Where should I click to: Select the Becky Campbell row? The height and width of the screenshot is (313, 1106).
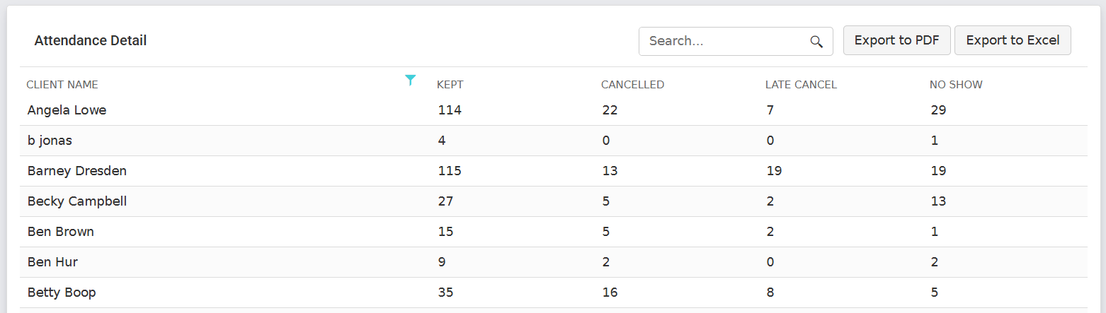(554, 202)
